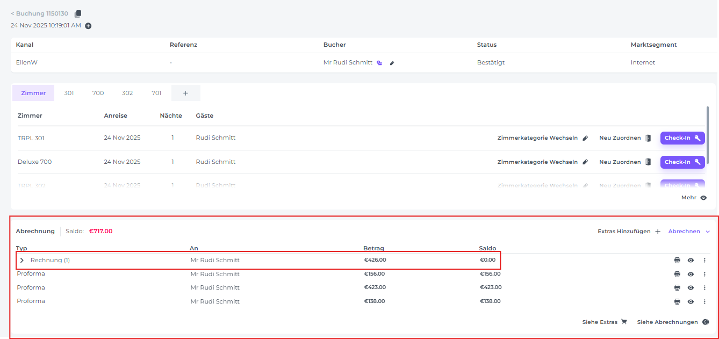Show more rooms with Mehr
719x339 pixels.
click(694, 198)
